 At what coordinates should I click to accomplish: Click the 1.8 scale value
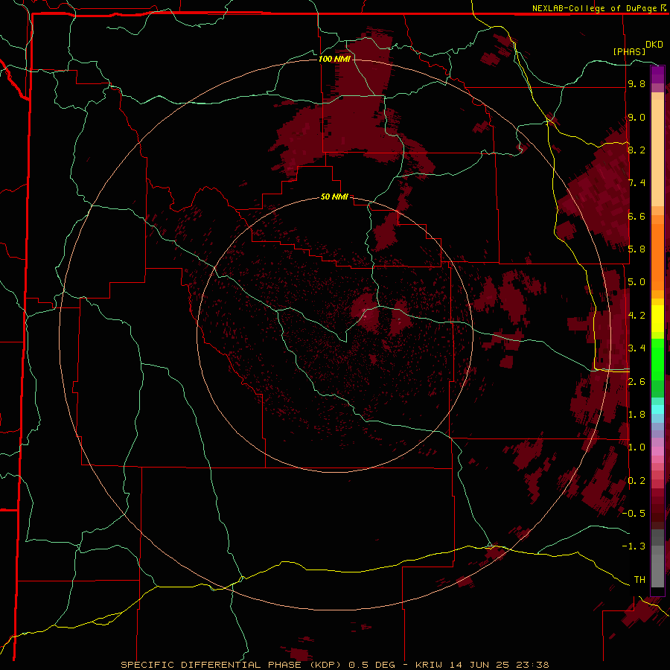(636, 415)
